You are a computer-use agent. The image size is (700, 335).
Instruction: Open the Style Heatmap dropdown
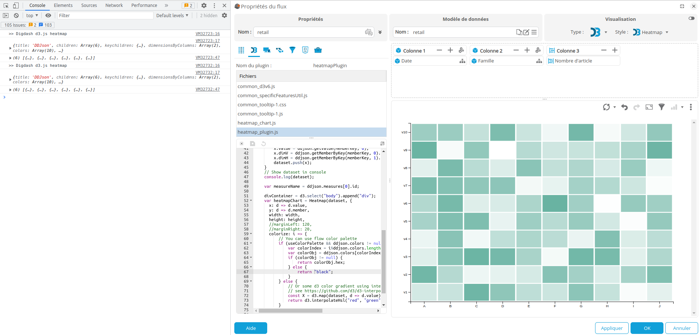pyautogui.click(x=652, y=32)
